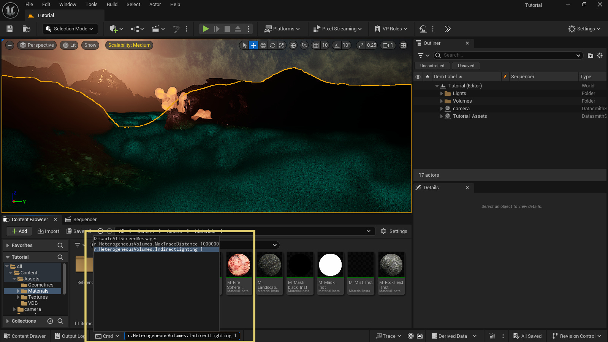Click the Outliner settings gear icon
This screenshot has height=342, width=608.
tap(600, 55)
